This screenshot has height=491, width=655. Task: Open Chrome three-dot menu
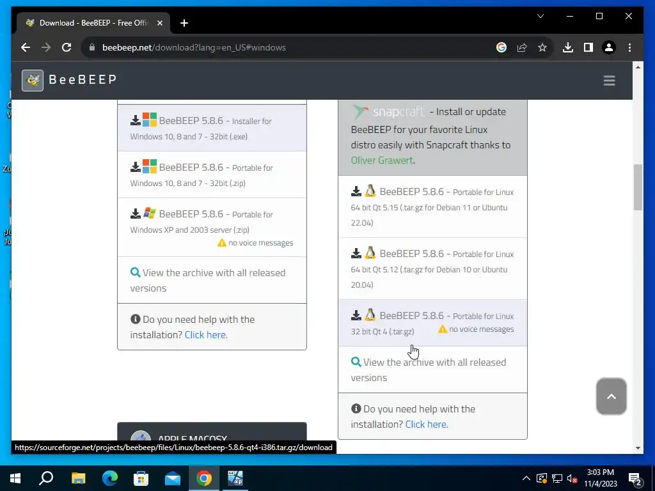(x=629, y=47)
